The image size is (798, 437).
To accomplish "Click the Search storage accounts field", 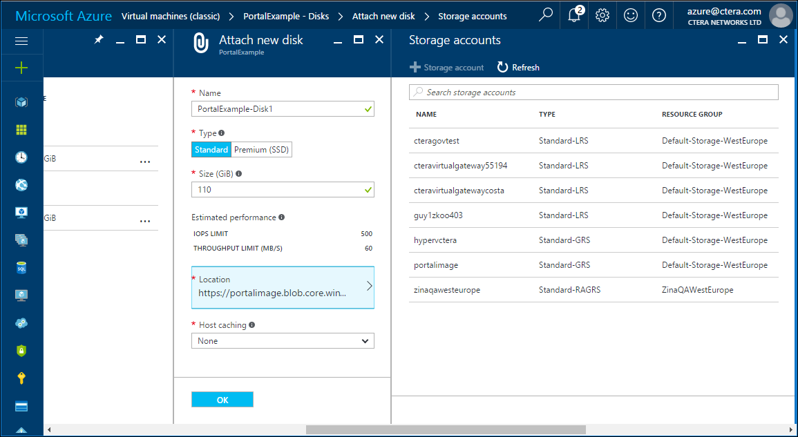I will 593,92.
